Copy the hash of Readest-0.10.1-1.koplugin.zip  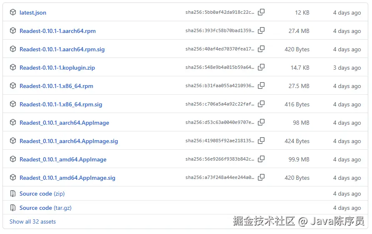tap(261, 67)
